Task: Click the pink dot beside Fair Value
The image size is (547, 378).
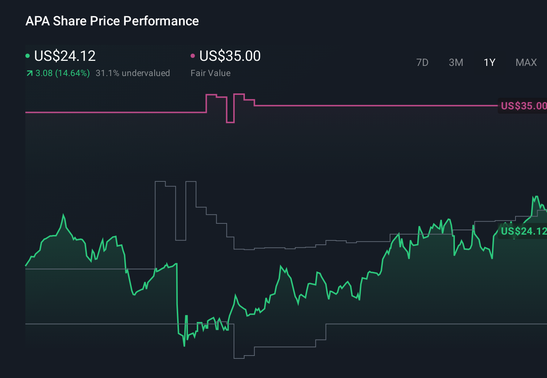Action: click(193, 55)
